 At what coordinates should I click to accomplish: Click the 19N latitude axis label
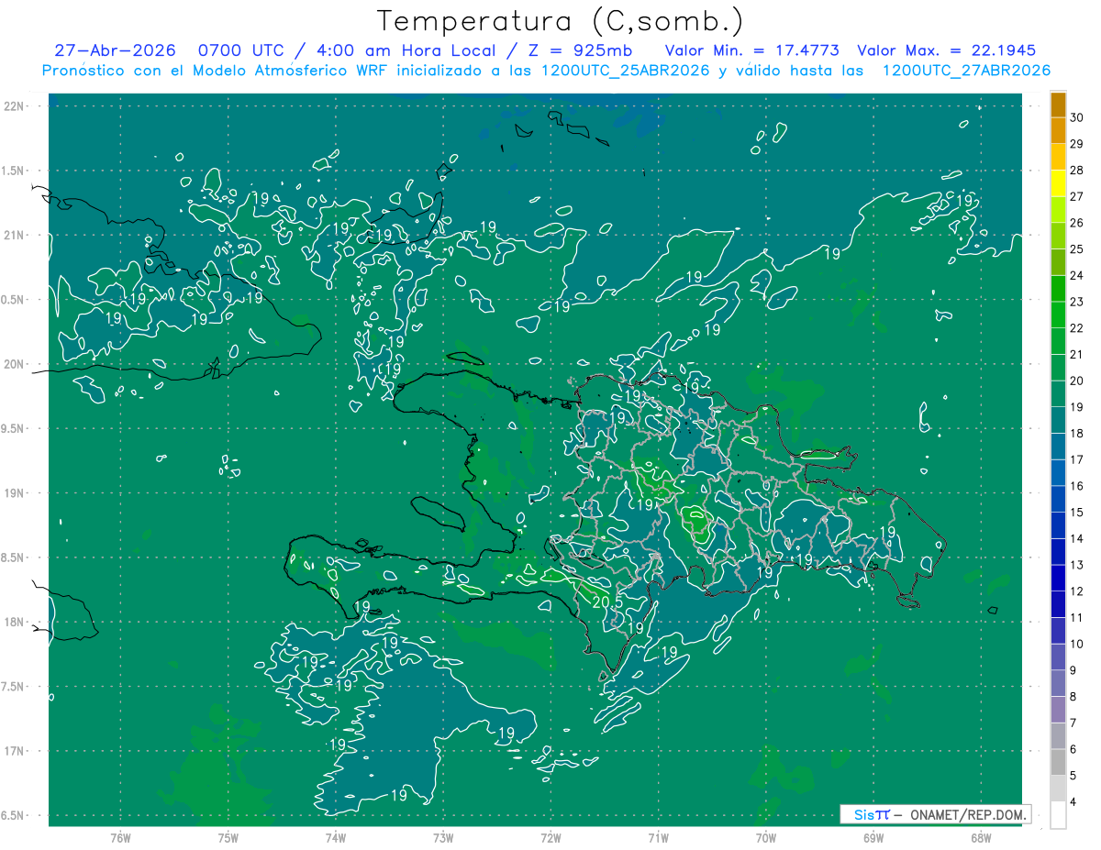coord(14,493)
